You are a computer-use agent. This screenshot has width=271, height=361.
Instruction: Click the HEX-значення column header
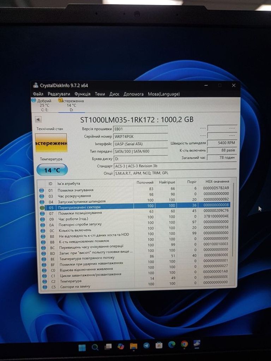click(x=217, y=182)
